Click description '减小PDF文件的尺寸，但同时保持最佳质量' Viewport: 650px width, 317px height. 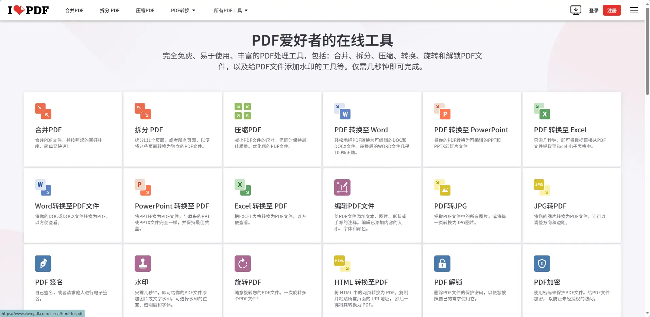coord(270,143)
